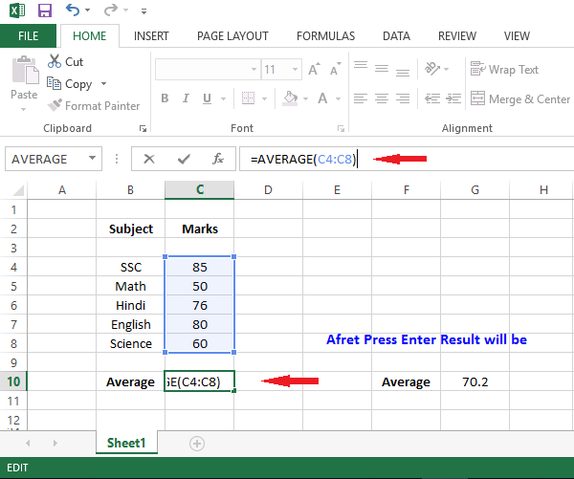Switch to the PAGE LAYOUT tab

(232, 36)
